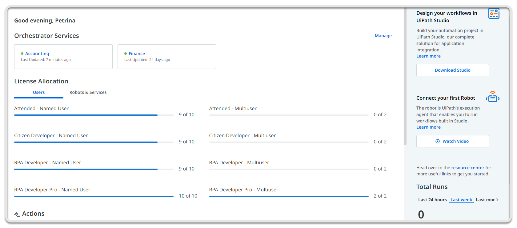
Task: Follow the resource center link
Action: pos(468,168)
